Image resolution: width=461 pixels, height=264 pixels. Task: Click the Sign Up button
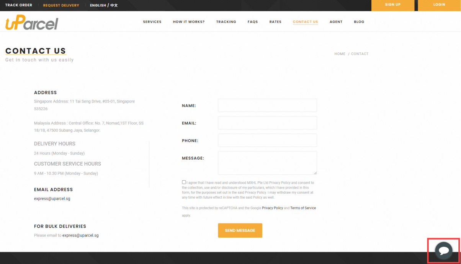click(393, 5)
